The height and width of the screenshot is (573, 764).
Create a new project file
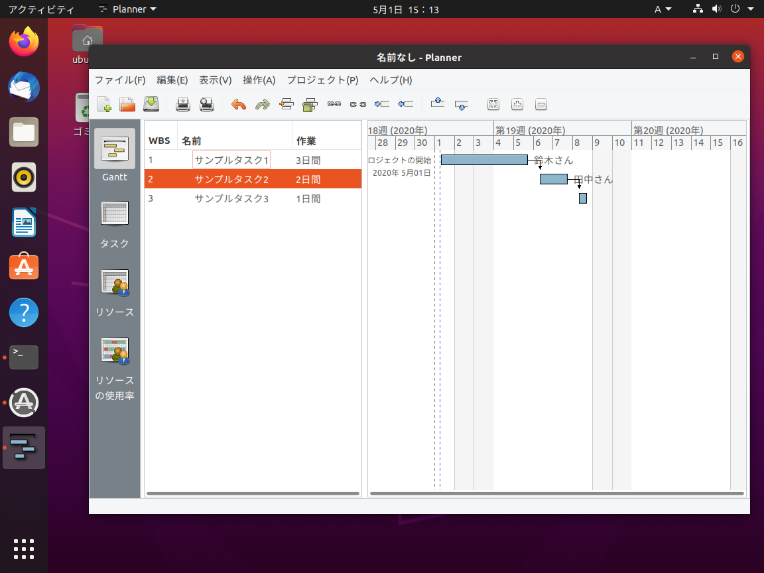point(103,104)
